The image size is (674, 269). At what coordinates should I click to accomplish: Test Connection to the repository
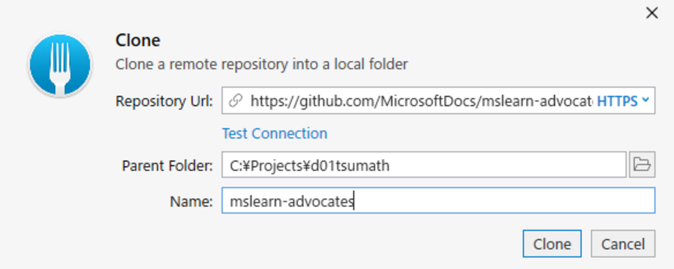(x=275, y=133)
